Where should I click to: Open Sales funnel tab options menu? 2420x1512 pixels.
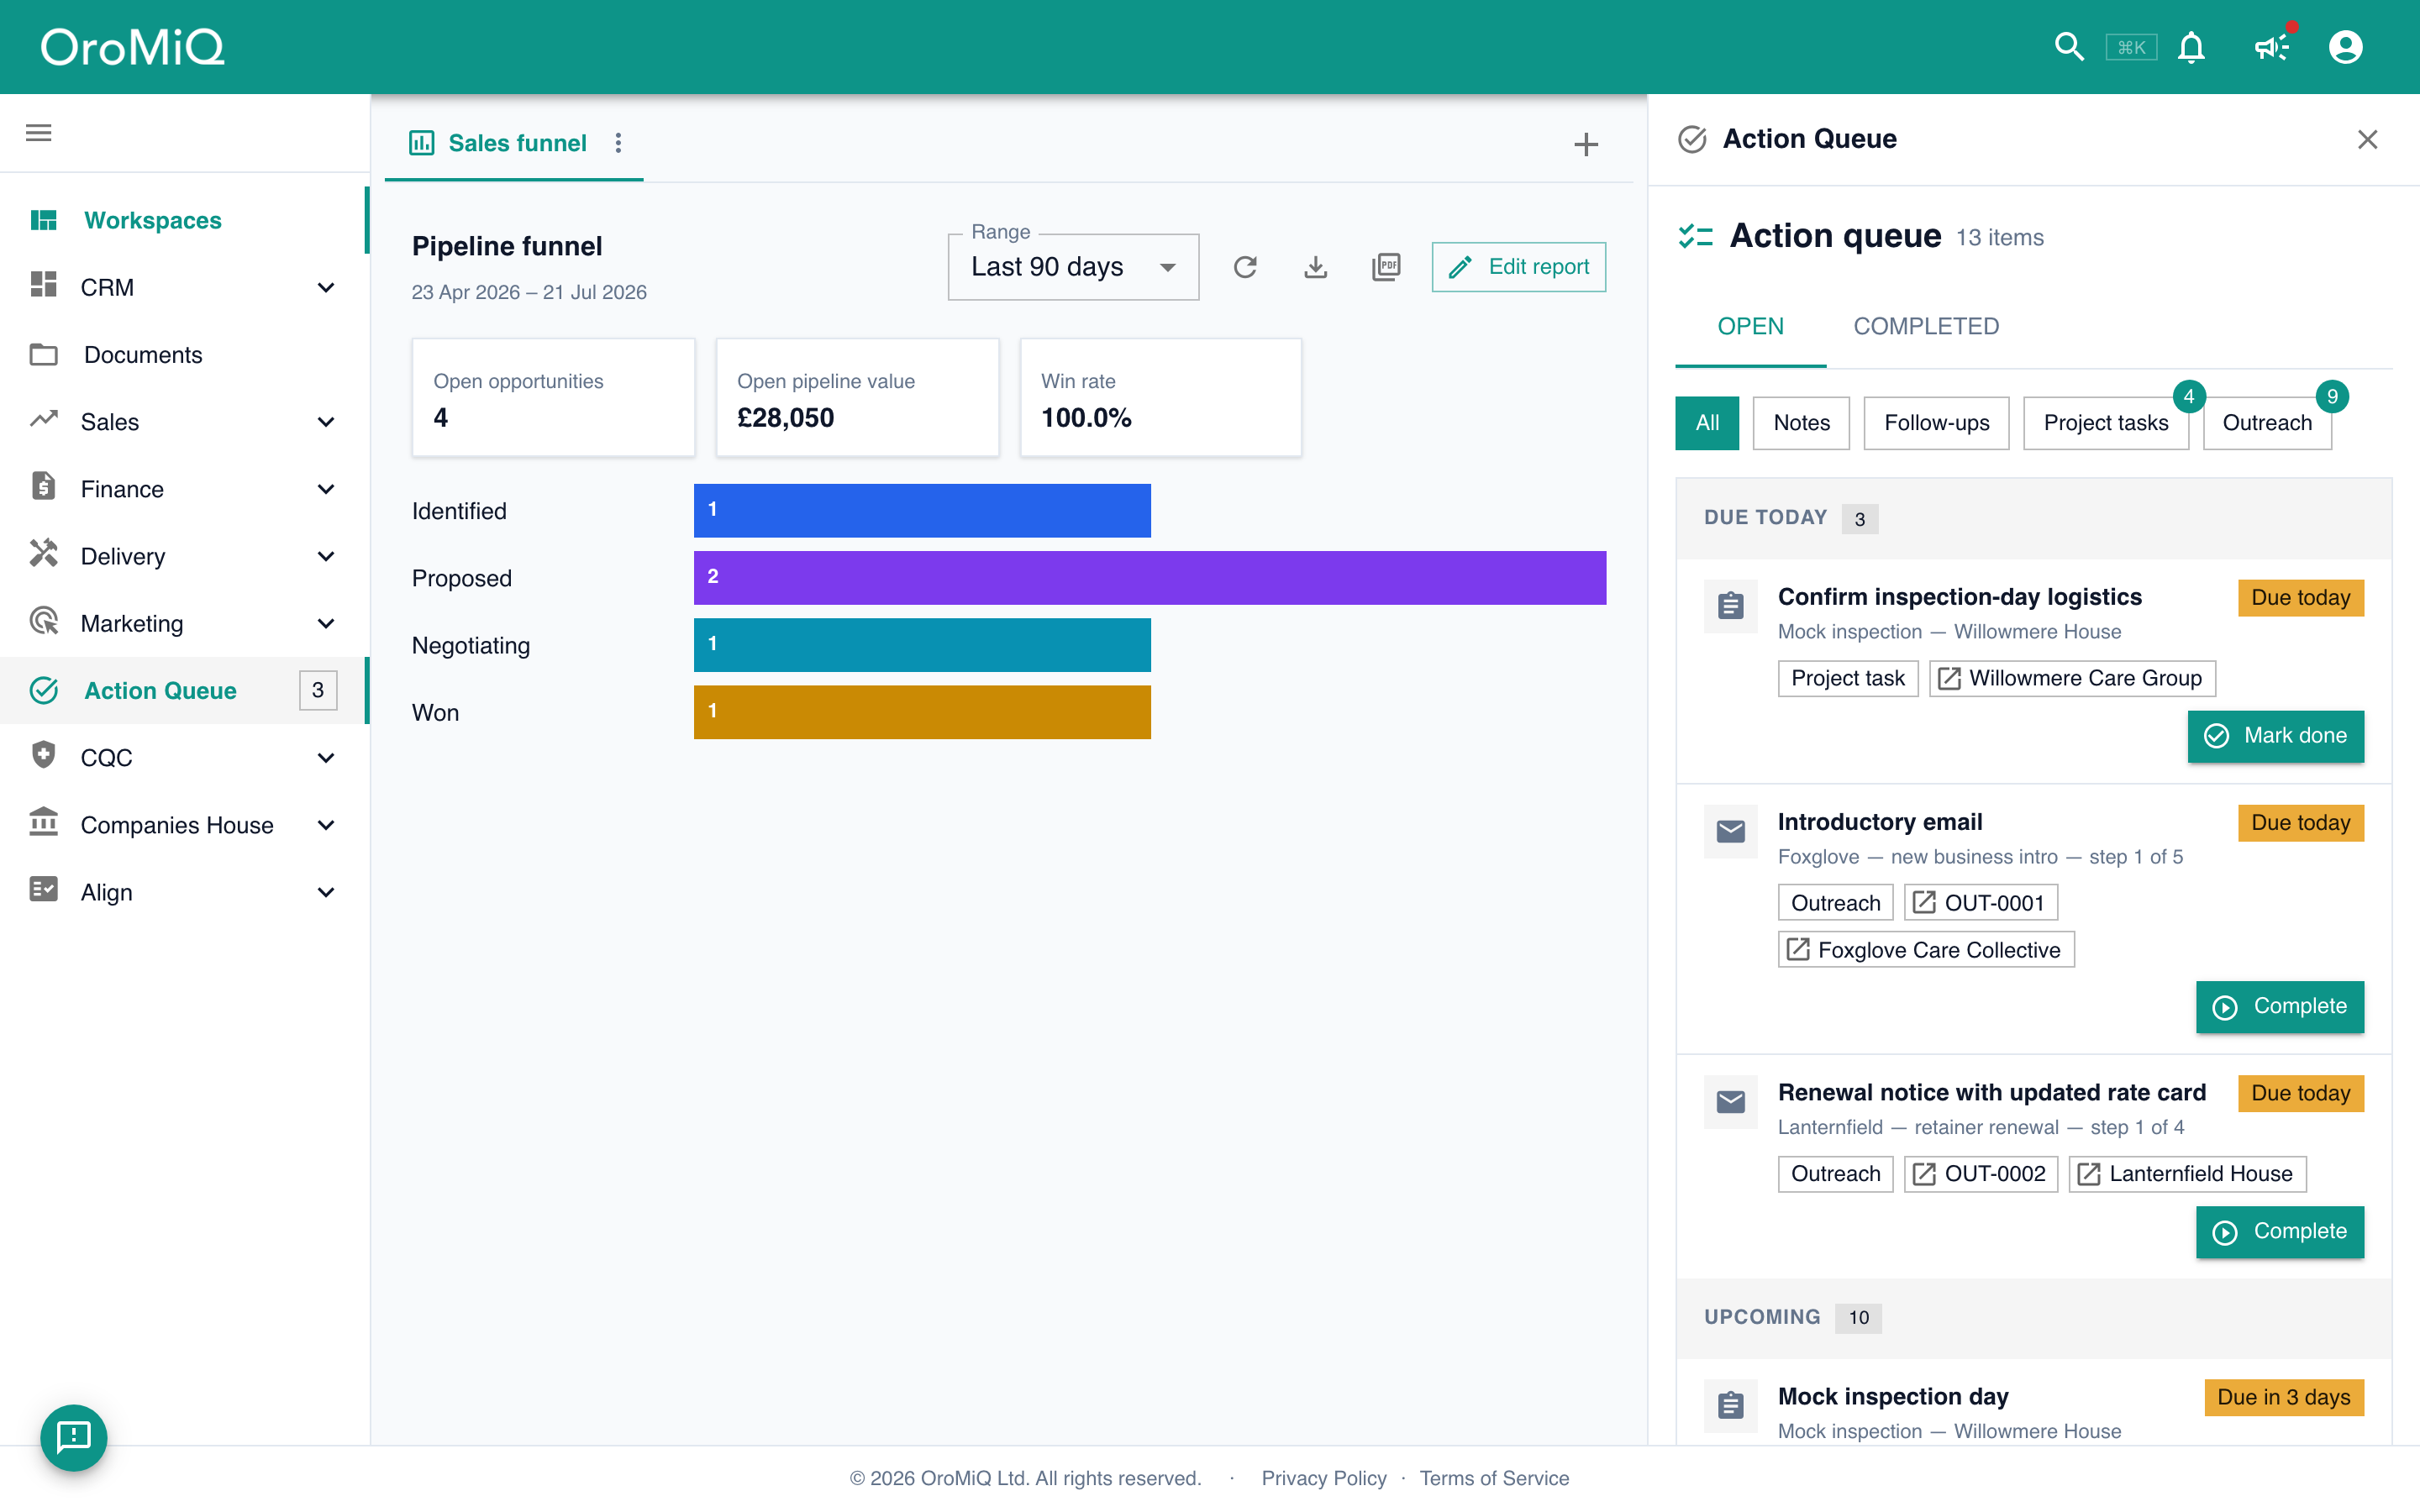pos(618,143)
